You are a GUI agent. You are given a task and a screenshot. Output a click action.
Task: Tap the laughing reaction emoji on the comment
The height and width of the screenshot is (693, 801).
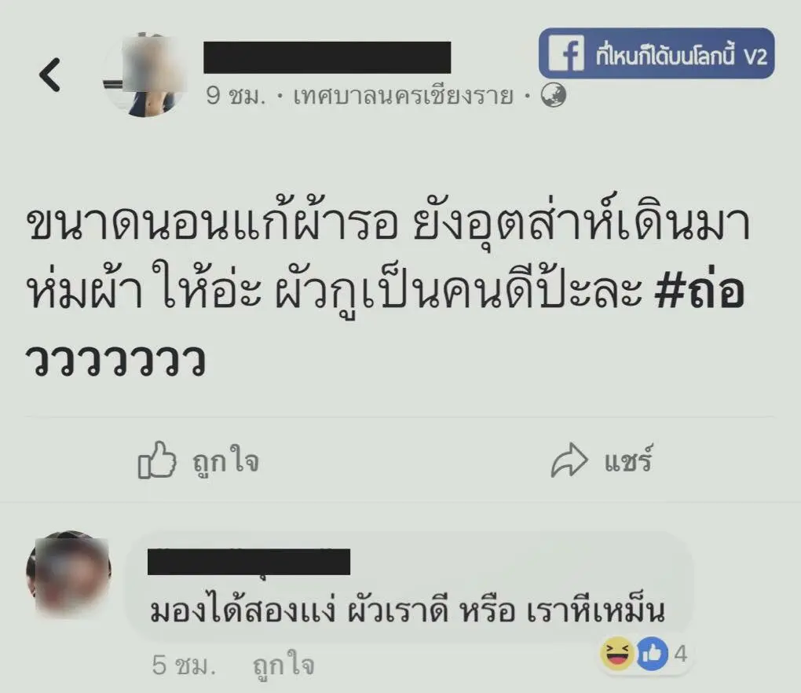[x=617, y=654]
